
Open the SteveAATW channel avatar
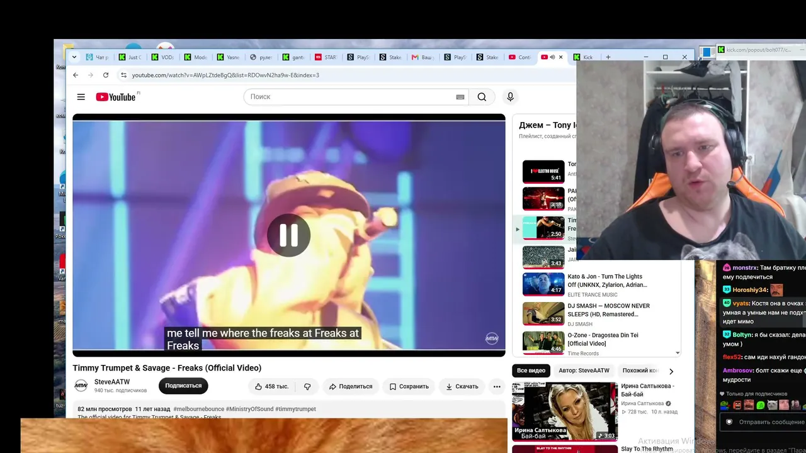pyautogui.click(x=81, y=386)
